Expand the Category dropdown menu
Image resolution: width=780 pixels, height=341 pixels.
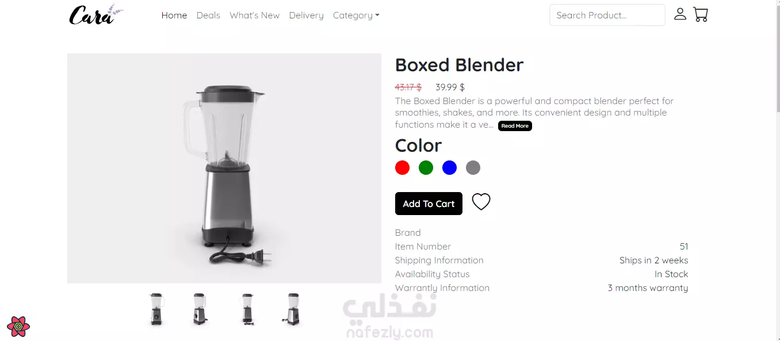click(356, 16)
